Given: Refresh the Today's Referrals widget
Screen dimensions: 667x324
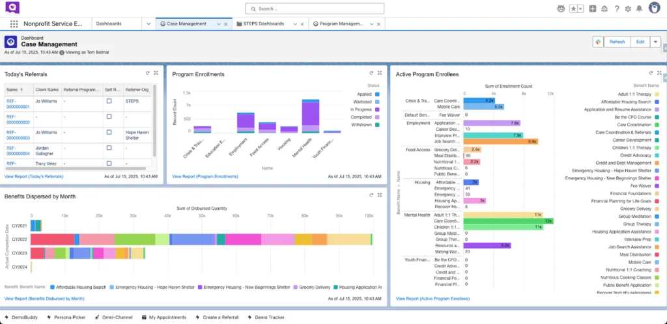Looking at the screenshot, I should pyautogui.click(x=147, y=74).
